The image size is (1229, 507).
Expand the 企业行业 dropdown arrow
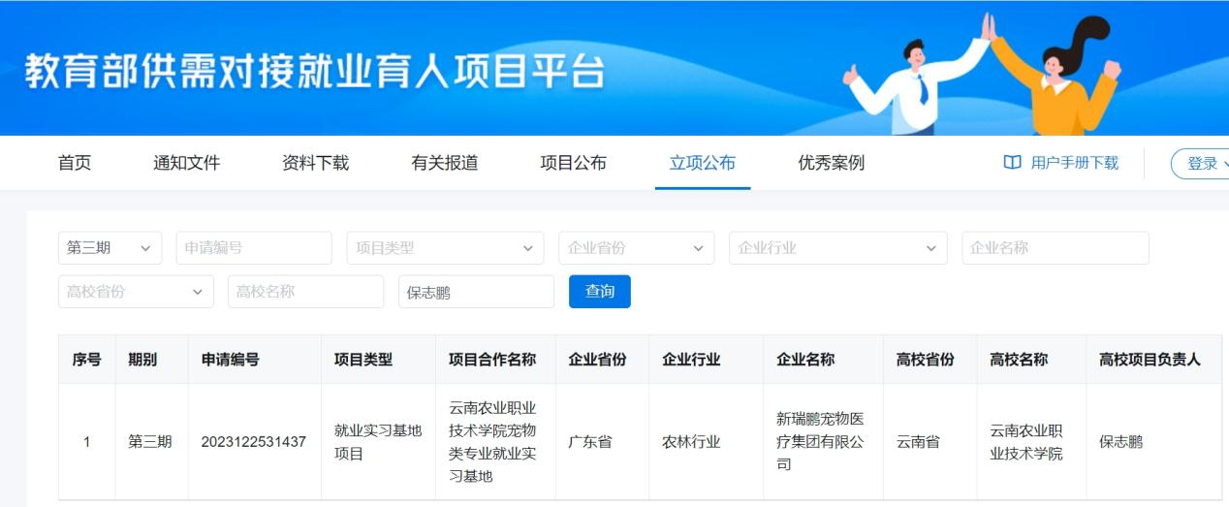(x=930, y=248)
